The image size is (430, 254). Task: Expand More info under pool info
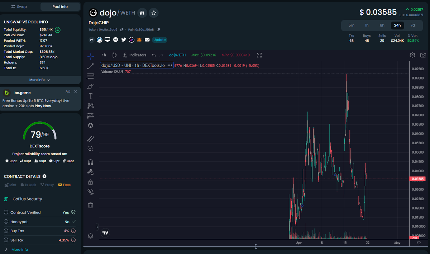[x=40, y=80]
